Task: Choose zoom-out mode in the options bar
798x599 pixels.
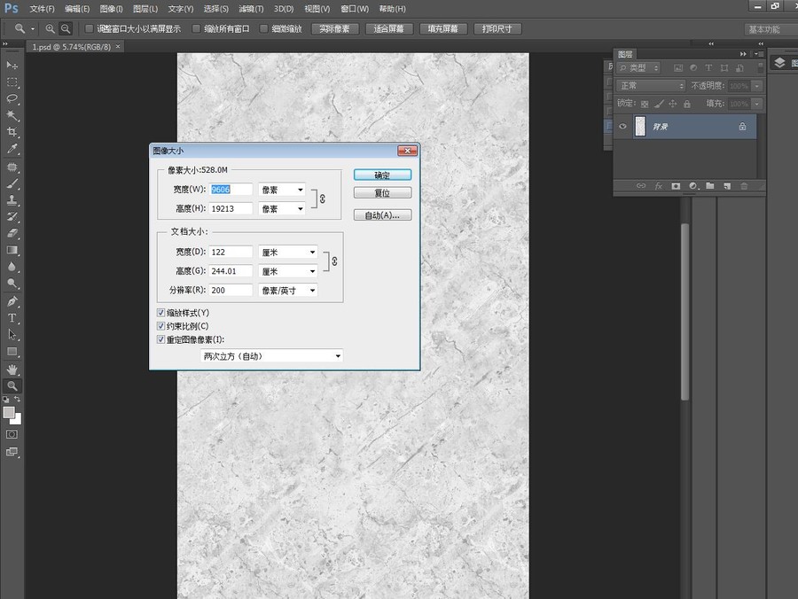Action: pyautogui.click(x=66, y=29)
